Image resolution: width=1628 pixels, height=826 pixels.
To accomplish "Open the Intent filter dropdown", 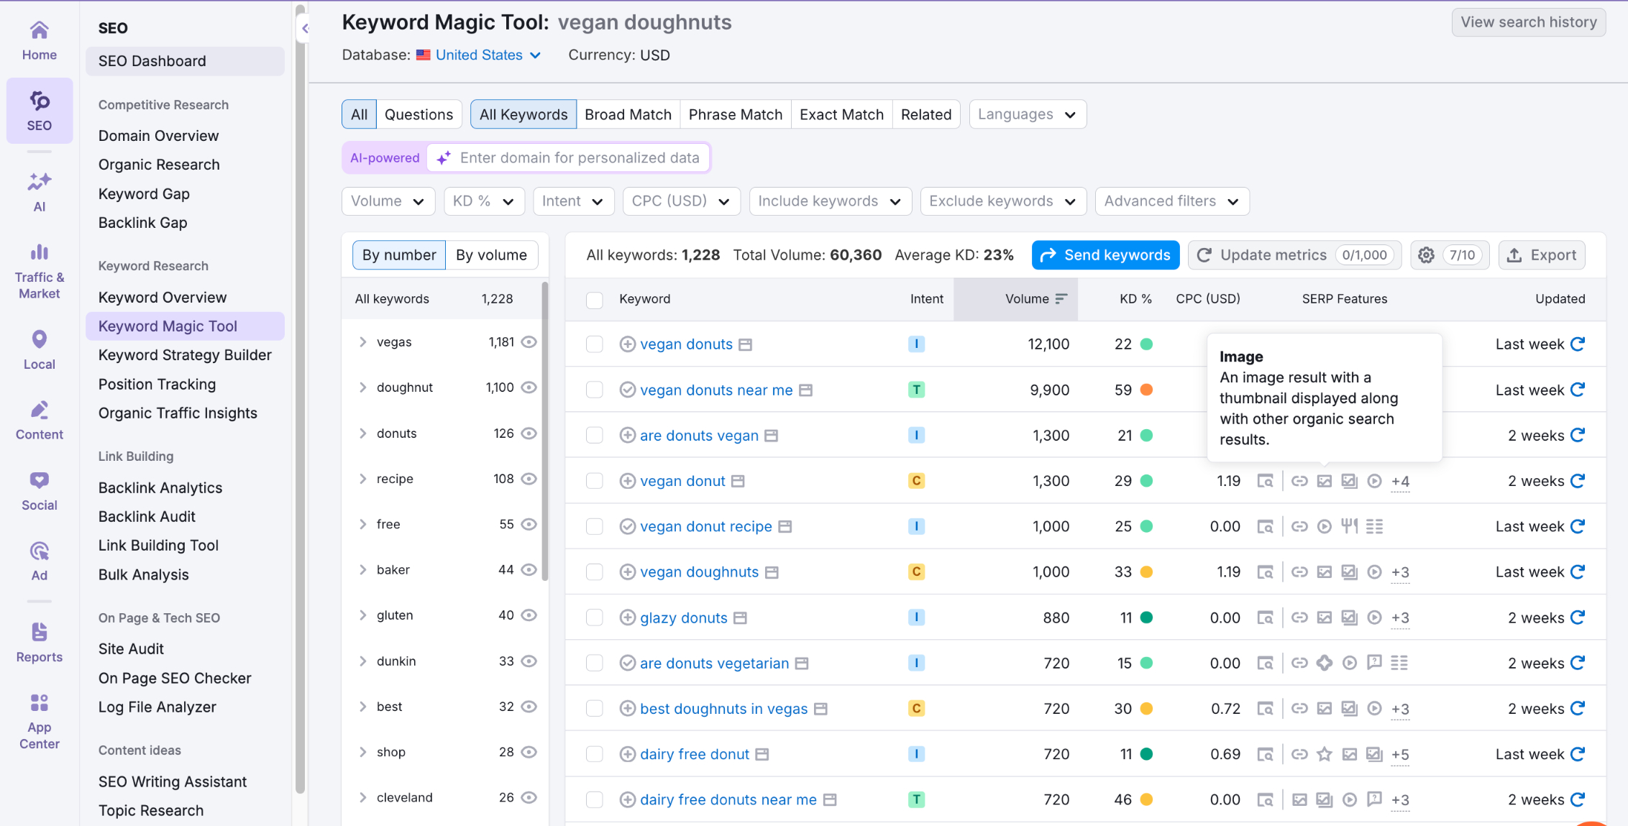I will [x=573, y=201].
